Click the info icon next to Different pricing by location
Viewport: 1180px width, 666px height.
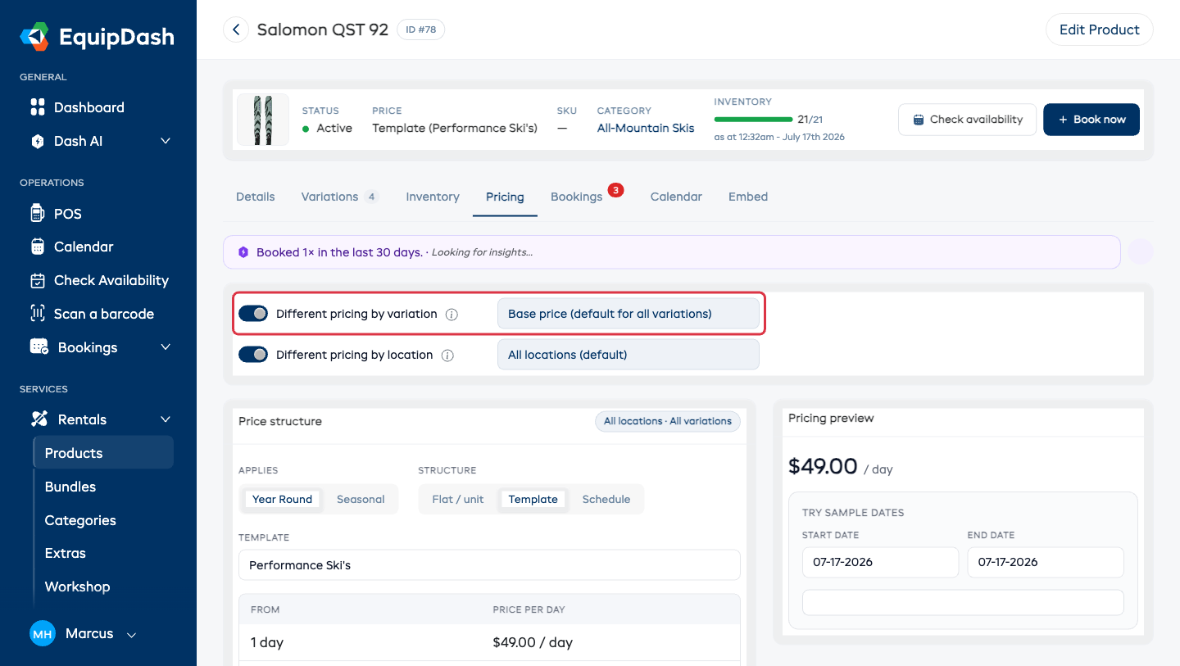447,356
